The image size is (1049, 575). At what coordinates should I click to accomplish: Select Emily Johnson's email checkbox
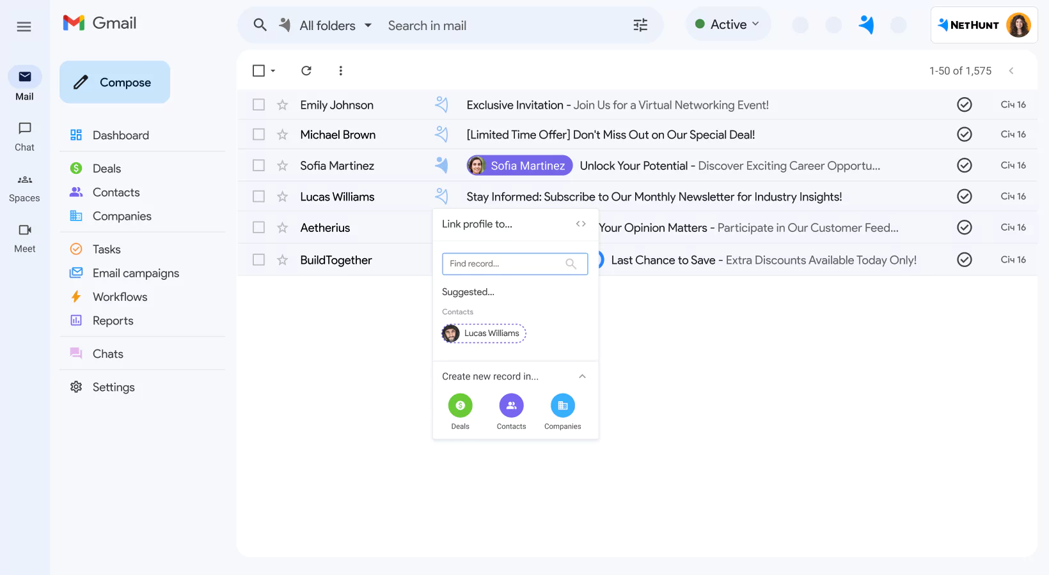(258, 104)
